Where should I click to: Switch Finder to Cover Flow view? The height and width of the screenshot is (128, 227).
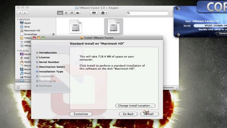78,13
